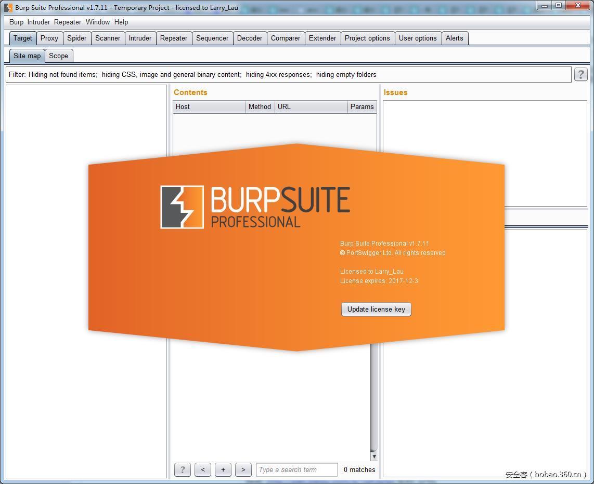Open the User options tab

pos(418,38)
